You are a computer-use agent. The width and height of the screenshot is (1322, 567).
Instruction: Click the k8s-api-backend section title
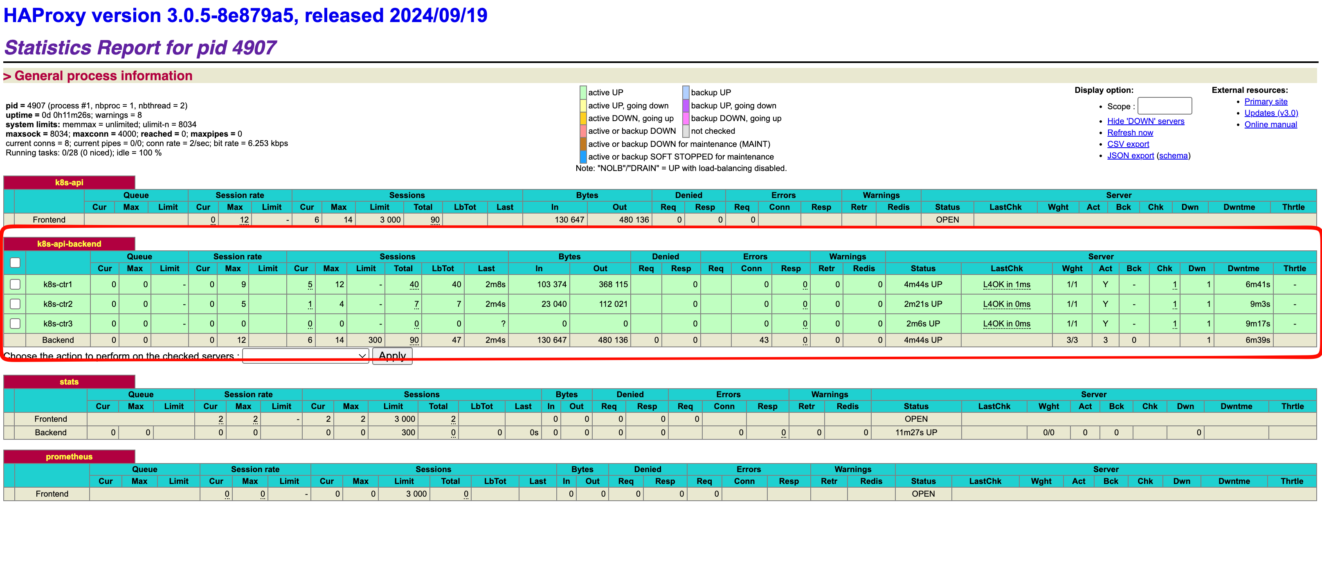coord(69,244)
